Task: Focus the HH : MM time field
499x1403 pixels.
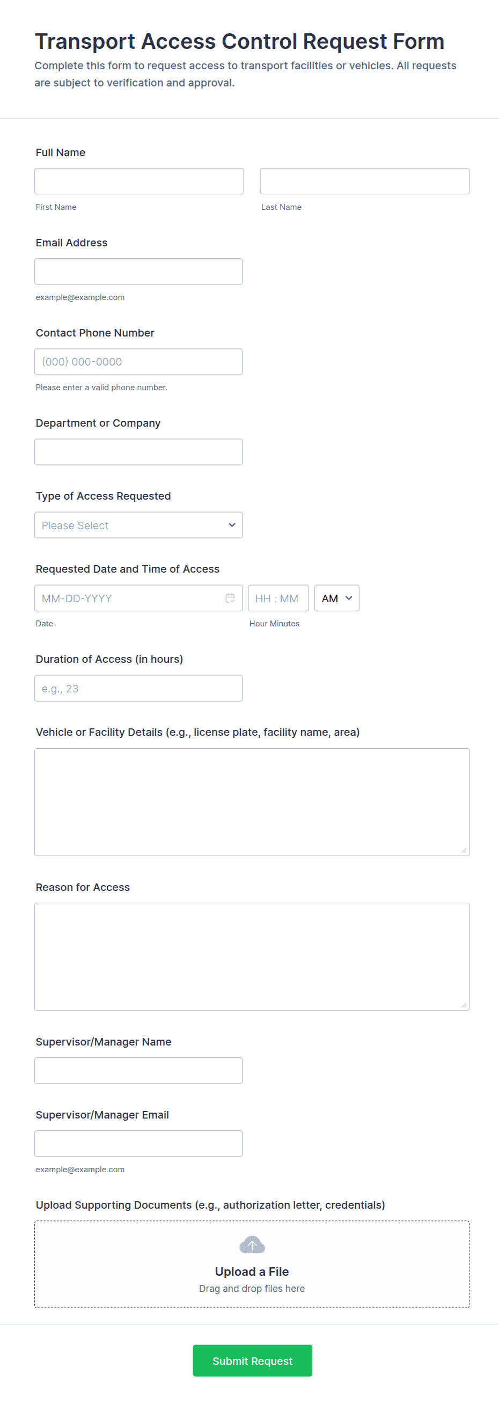Action: pos(278,598)
